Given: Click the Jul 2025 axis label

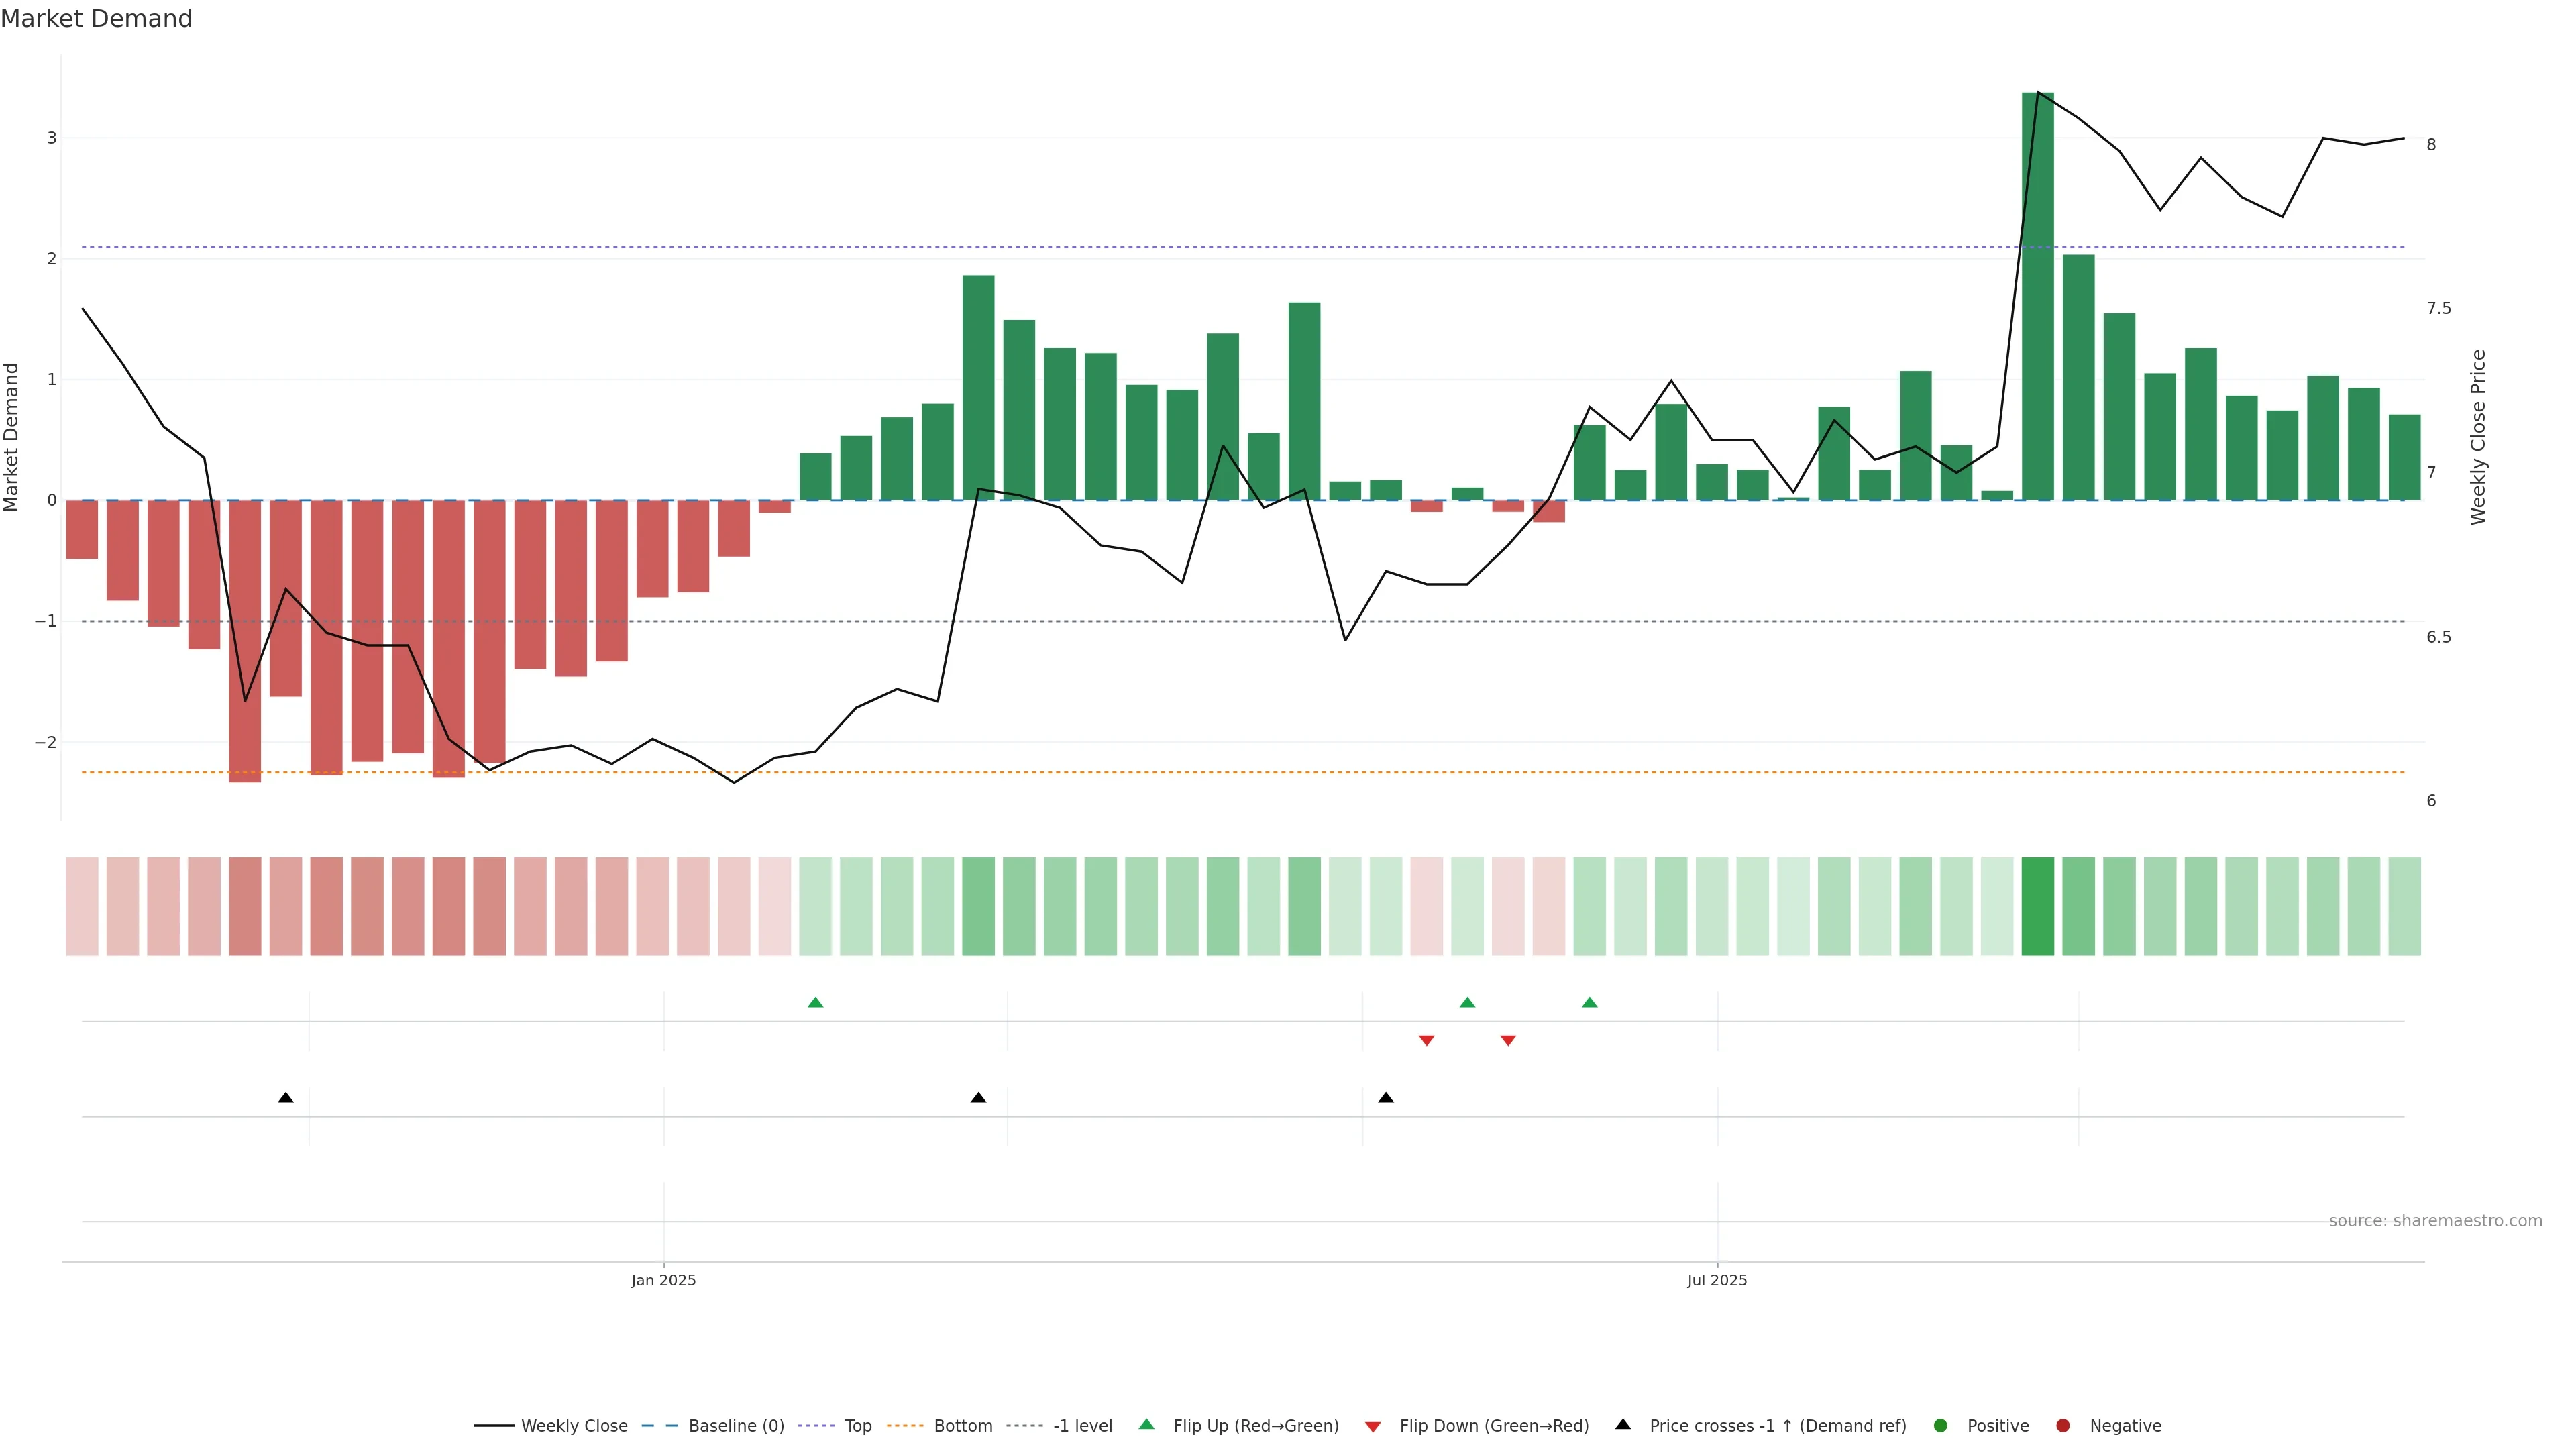Looking at the screenshot, I should [x=1717, y=1281].
